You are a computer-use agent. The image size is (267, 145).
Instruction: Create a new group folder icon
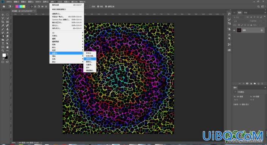(255, 84)
